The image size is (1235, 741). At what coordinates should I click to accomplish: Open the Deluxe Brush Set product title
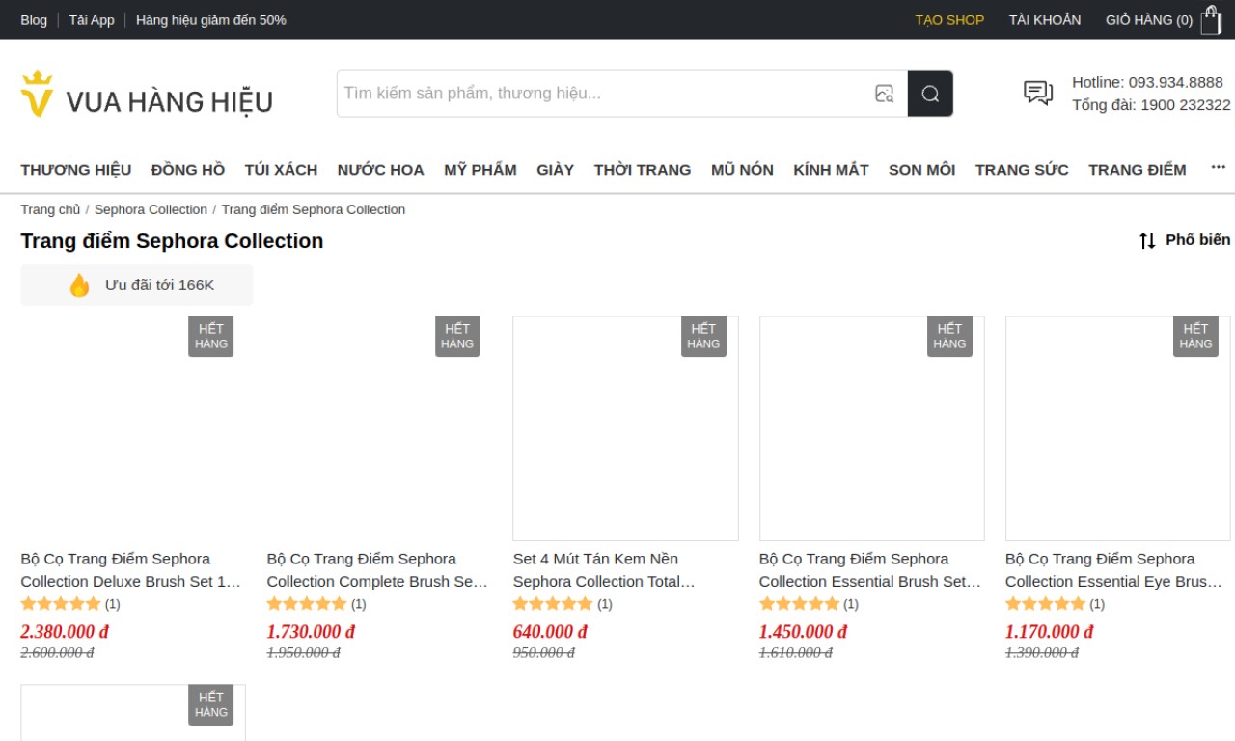pyautogui.click(x=131, y=570)
